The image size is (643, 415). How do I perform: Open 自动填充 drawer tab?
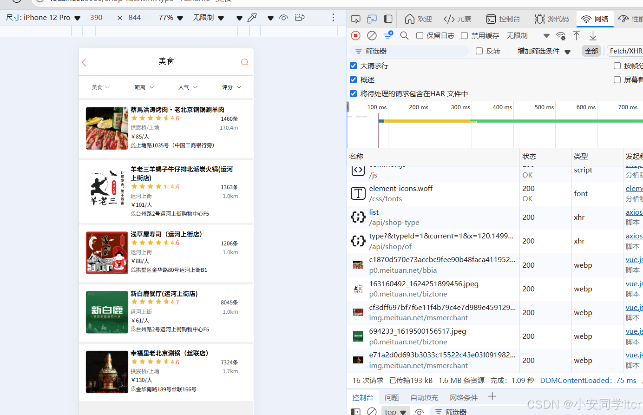[424, 397]
